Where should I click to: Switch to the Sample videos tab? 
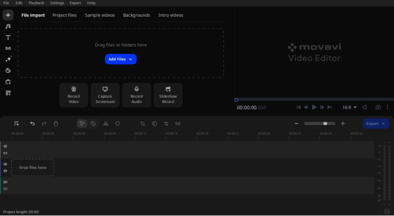coord(100,15)
